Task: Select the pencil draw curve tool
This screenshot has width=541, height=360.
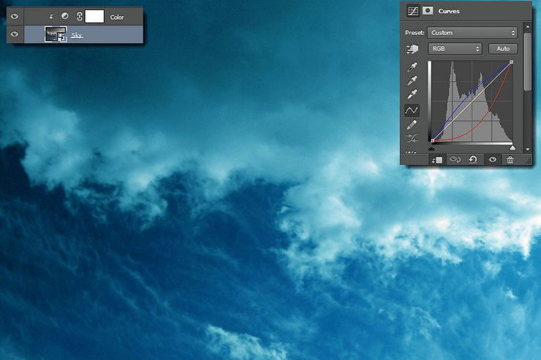Action: tap(412, 125)
